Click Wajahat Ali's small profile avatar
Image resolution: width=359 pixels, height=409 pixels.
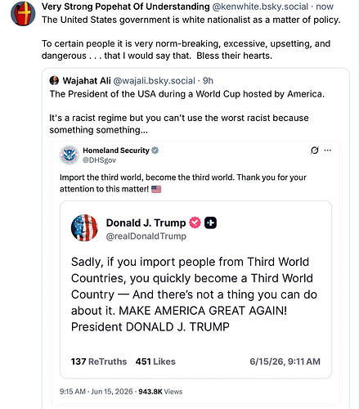tap(54, 80)
